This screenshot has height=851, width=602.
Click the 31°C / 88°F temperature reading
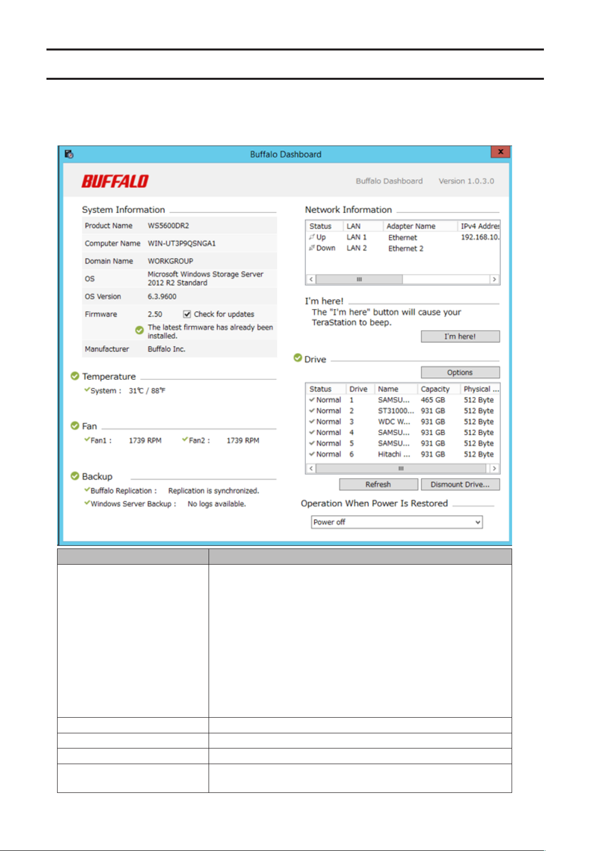(x=147, y=390)
